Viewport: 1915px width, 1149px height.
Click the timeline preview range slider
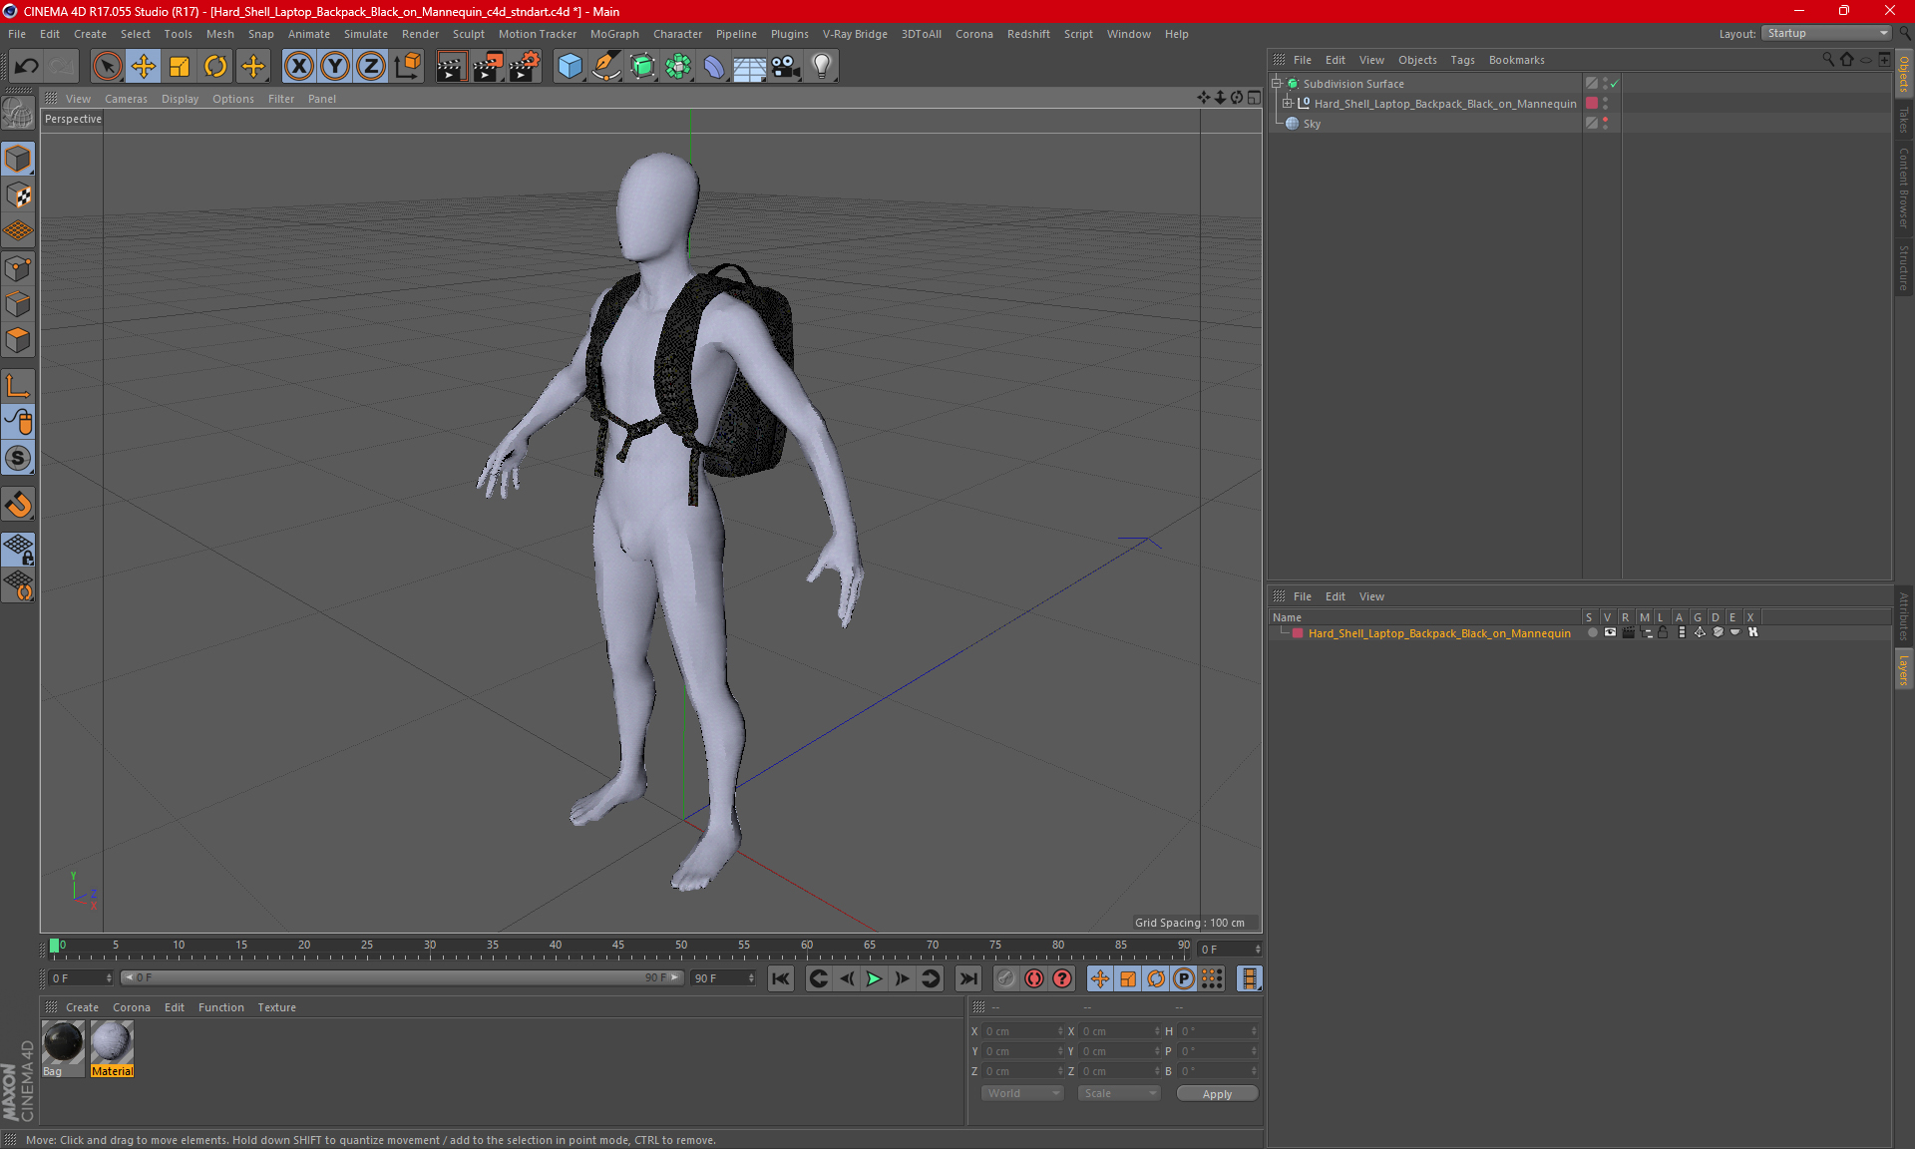tap(402, 978)
